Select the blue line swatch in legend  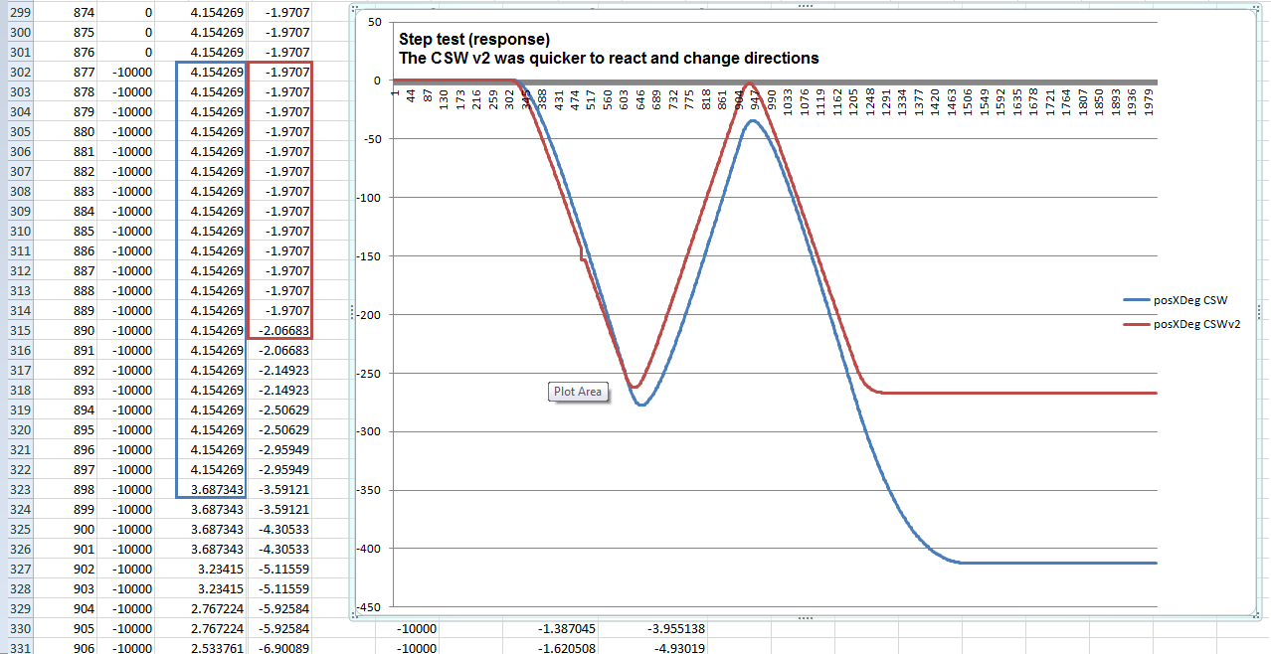1136,299
